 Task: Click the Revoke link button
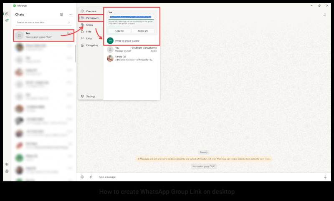tap(143, 31)
